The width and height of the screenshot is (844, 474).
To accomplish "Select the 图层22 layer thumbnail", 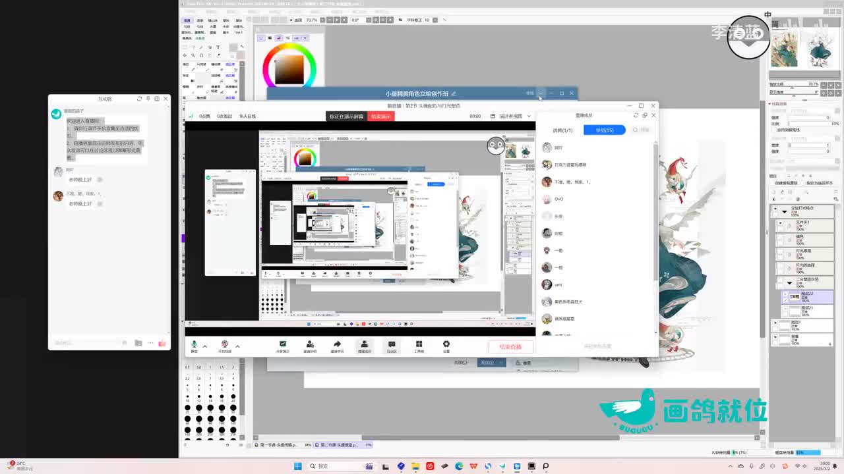I will click(795, 296).
